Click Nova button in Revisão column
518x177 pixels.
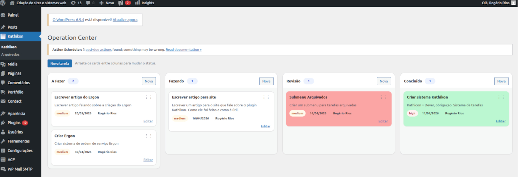point(384,81)
